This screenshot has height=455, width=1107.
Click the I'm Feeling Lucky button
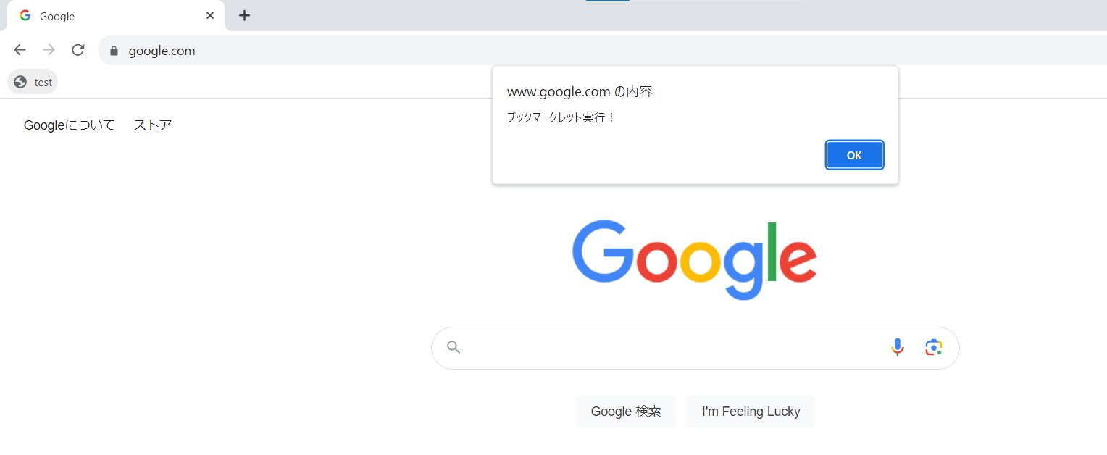(751, 412)
